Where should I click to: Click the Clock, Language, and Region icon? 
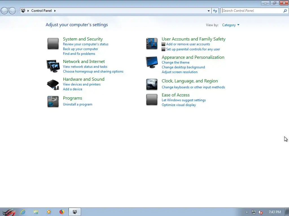[x=152, y=84]
